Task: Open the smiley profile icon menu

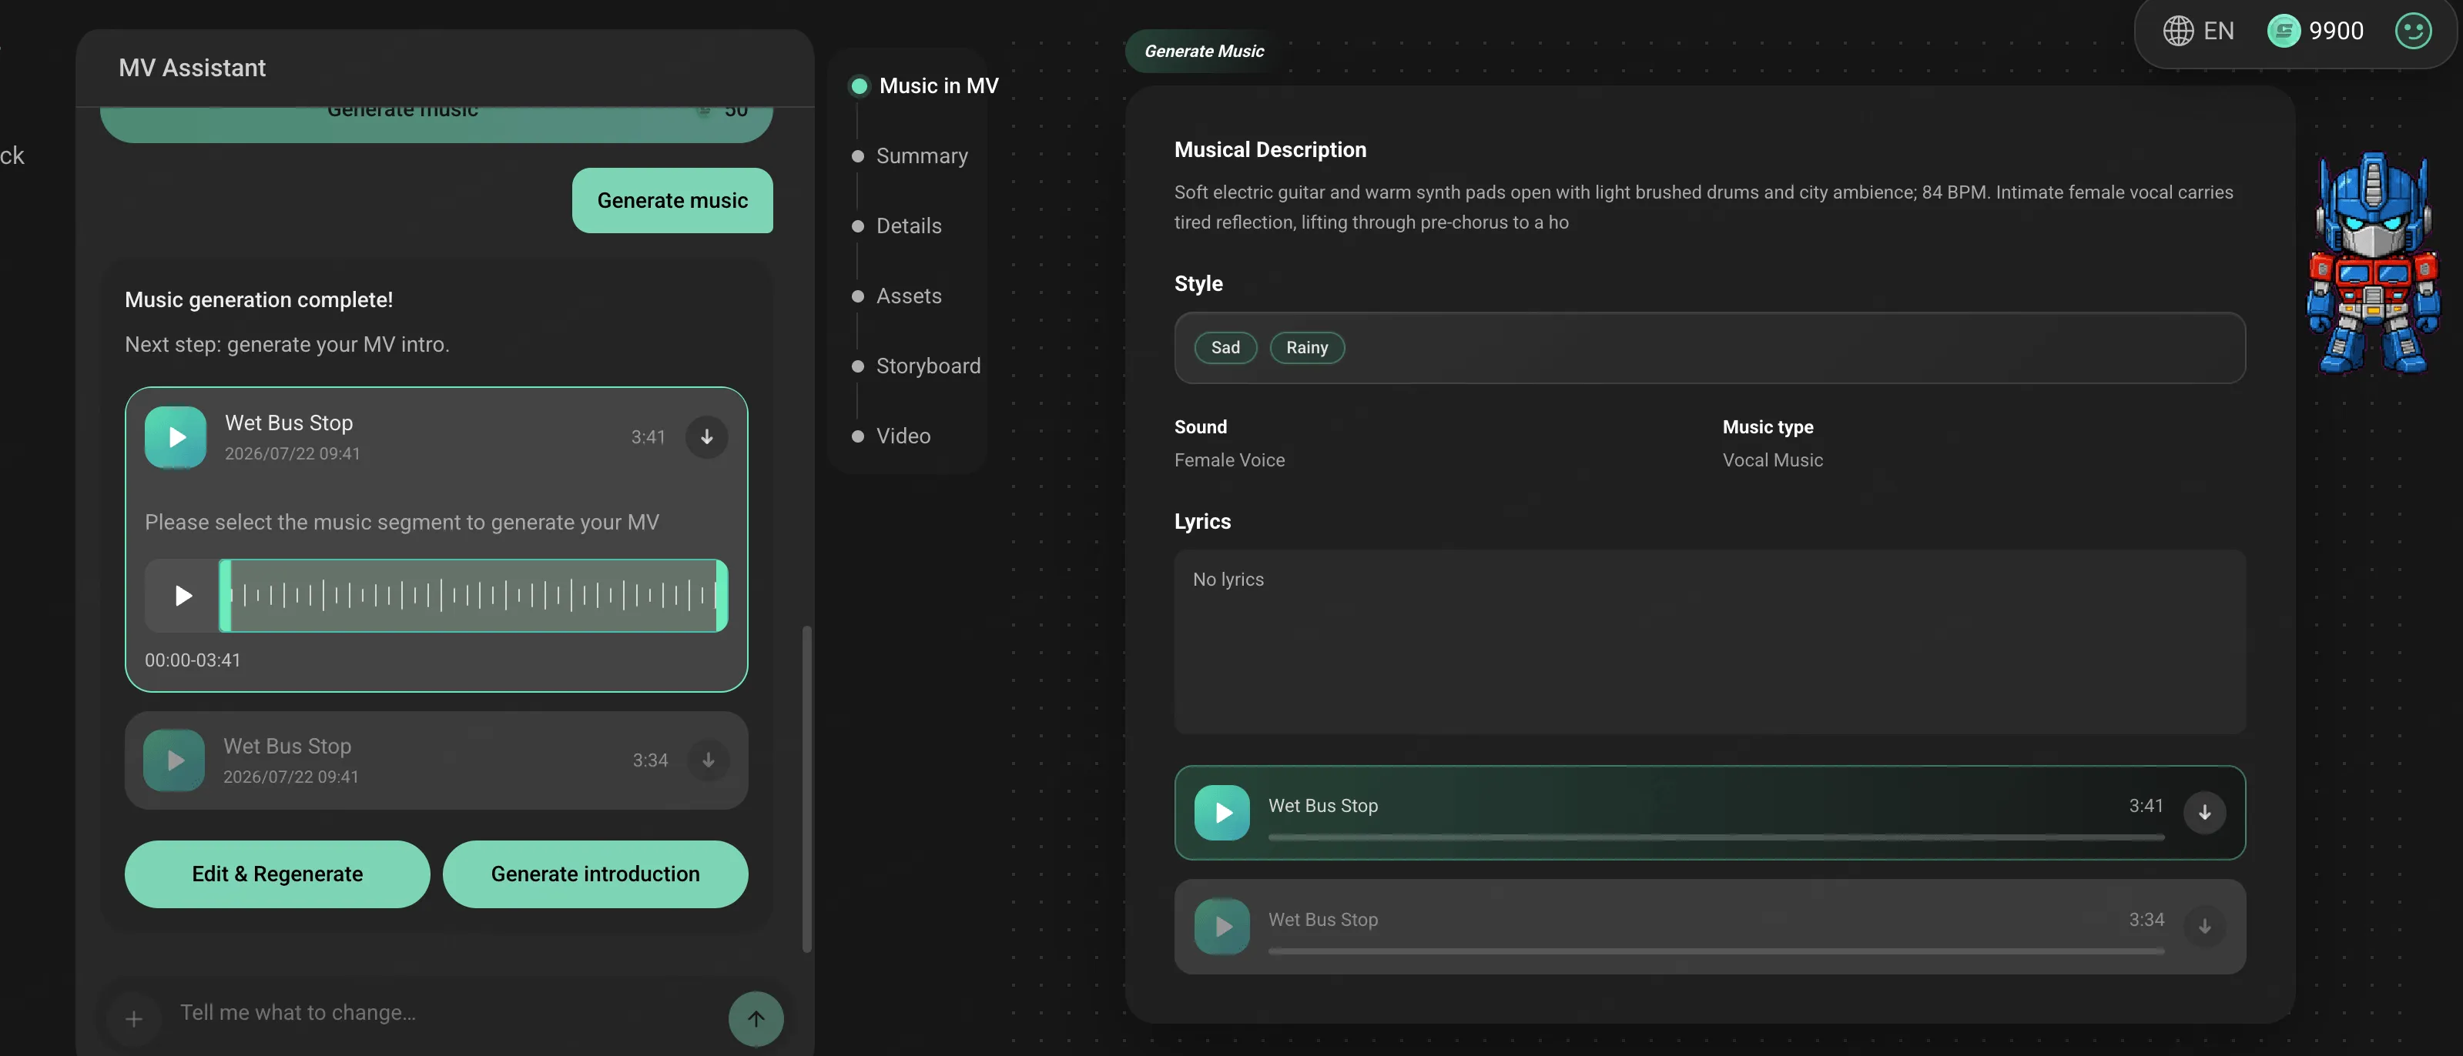Action: (2412, 31)
